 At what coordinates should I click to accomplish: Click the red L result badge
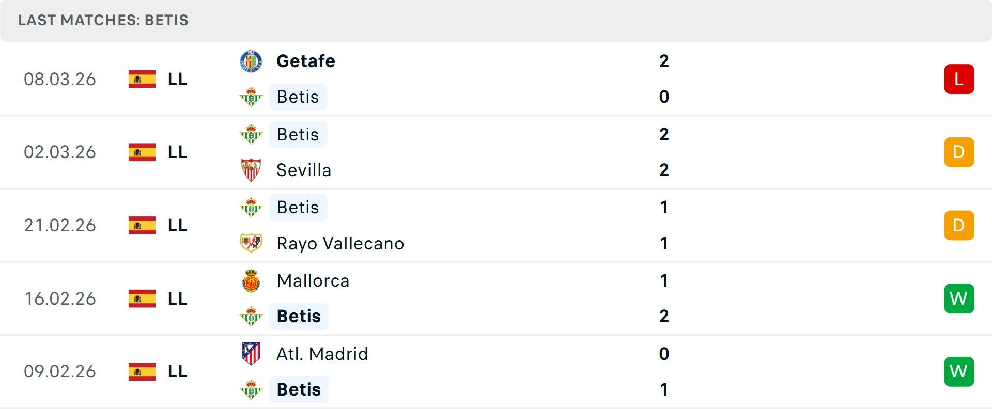pyautogui.click(x=959, y=79)
